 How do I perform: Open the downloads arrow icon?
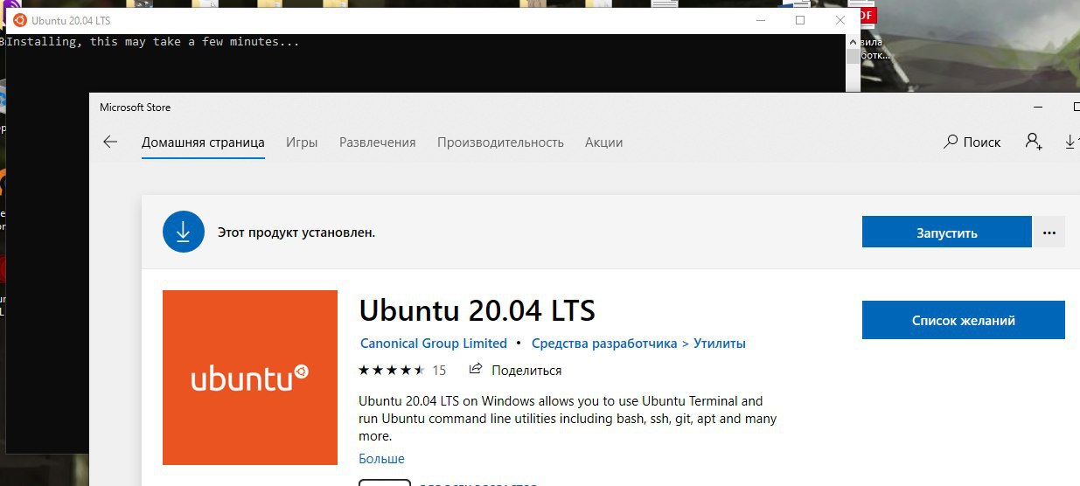click(x=1070, y=142)
